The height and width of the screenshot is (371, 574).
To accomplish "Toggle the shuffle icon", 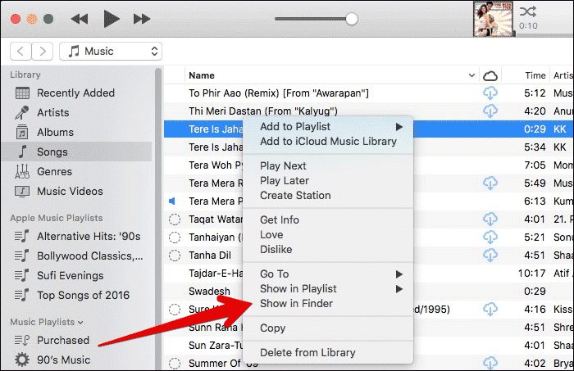I will coord(528,11).
